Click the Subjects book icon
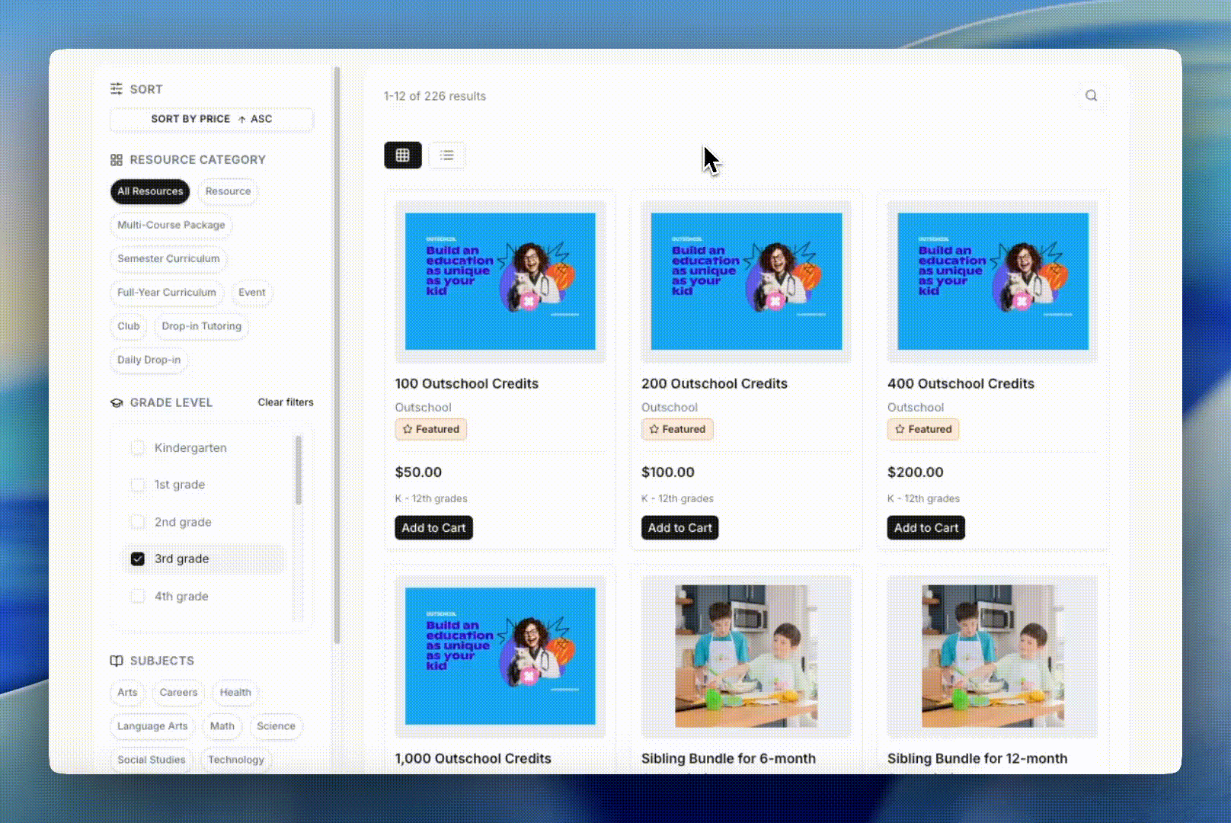The image size is (1231, 823). (x=116, y=661)
